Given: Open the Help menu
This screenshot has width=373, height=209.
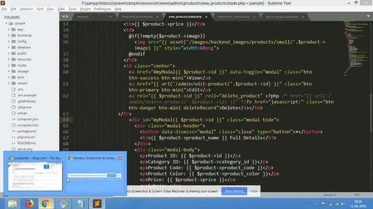Looking at the screenshot, I should tap(118, 9).
